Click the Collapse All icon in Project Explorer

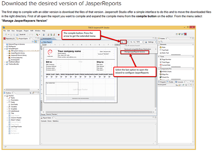(x=33, y=42)
